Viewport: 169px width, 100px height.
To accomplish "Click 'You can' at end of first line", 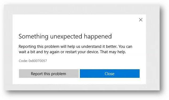I will [x=125, y=47].
